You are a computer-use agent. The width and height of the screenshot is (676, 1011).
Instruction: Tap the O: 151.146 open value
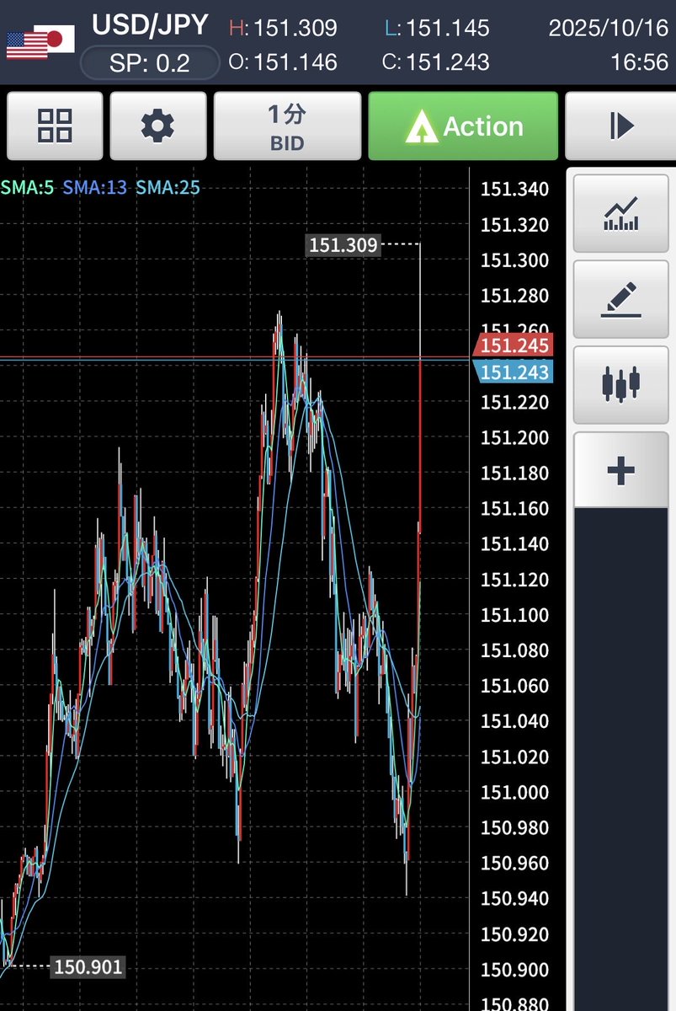click(x=283, y=62)
